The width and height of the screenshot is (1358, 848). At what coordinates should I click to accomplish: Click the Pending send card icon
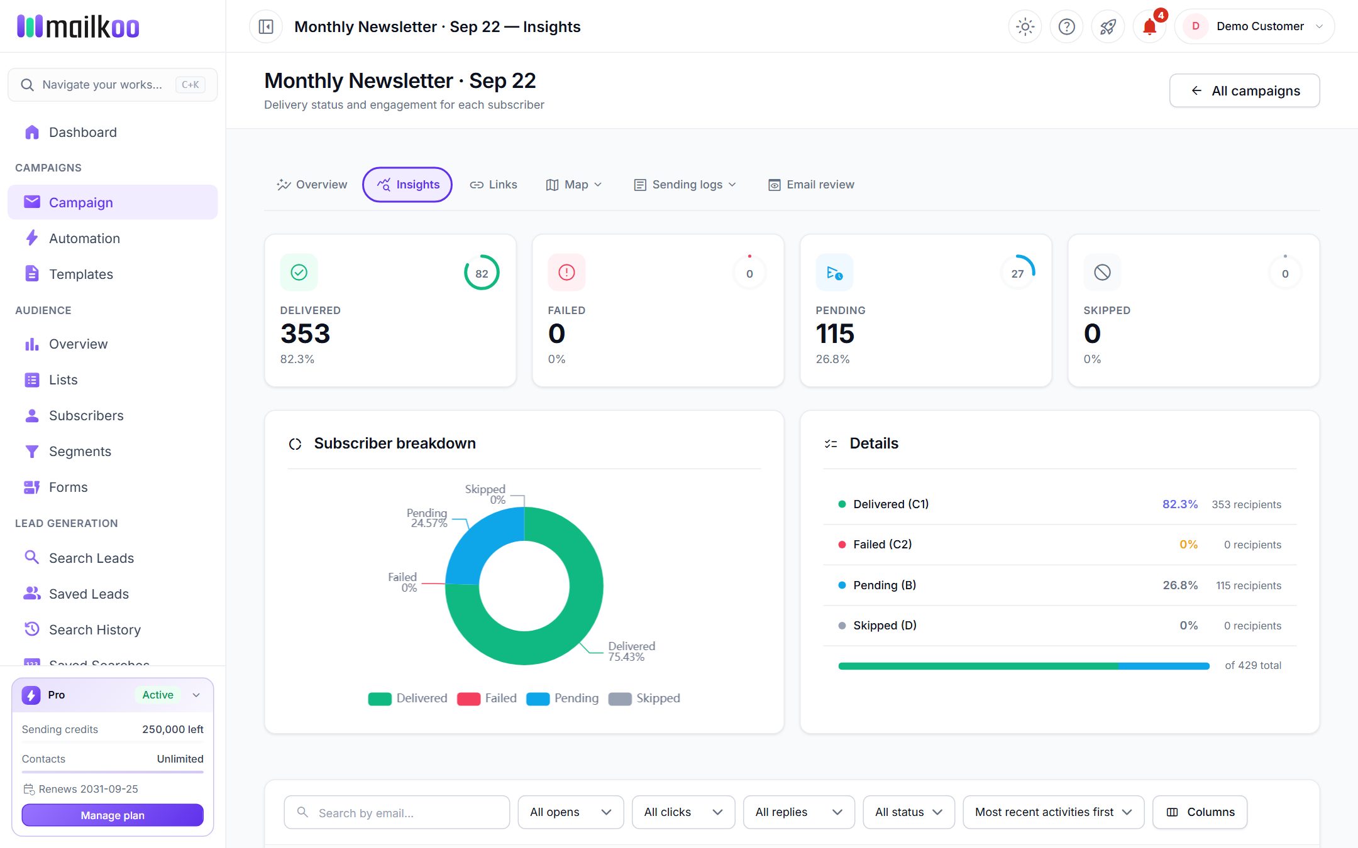coord(834,272)
